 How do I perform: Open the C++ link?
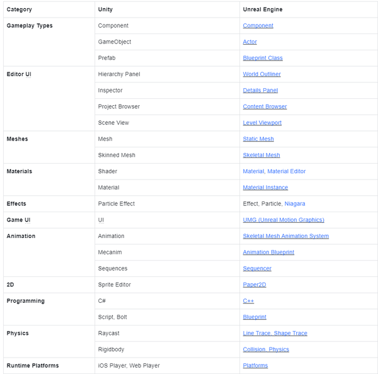tap(248, 301)
